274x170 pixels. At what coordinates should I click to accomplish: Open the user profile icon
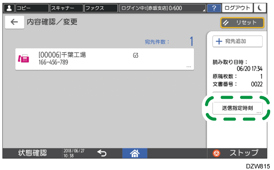(9, 8)
